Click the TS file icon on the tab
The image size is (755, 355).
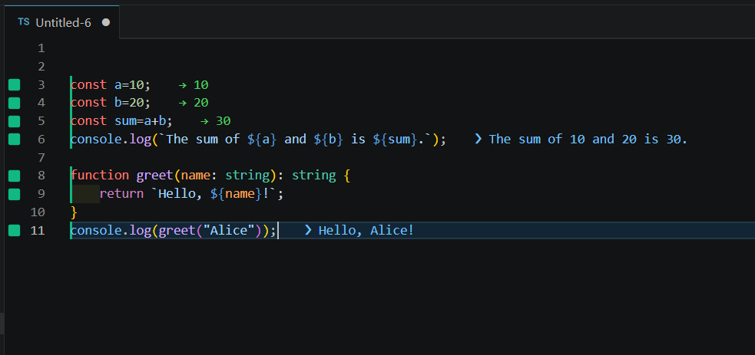[24, 22]
